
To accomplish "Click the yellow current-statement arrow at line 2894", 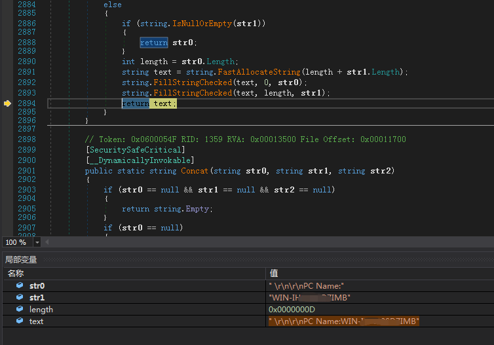I will (x=8, y=103).
